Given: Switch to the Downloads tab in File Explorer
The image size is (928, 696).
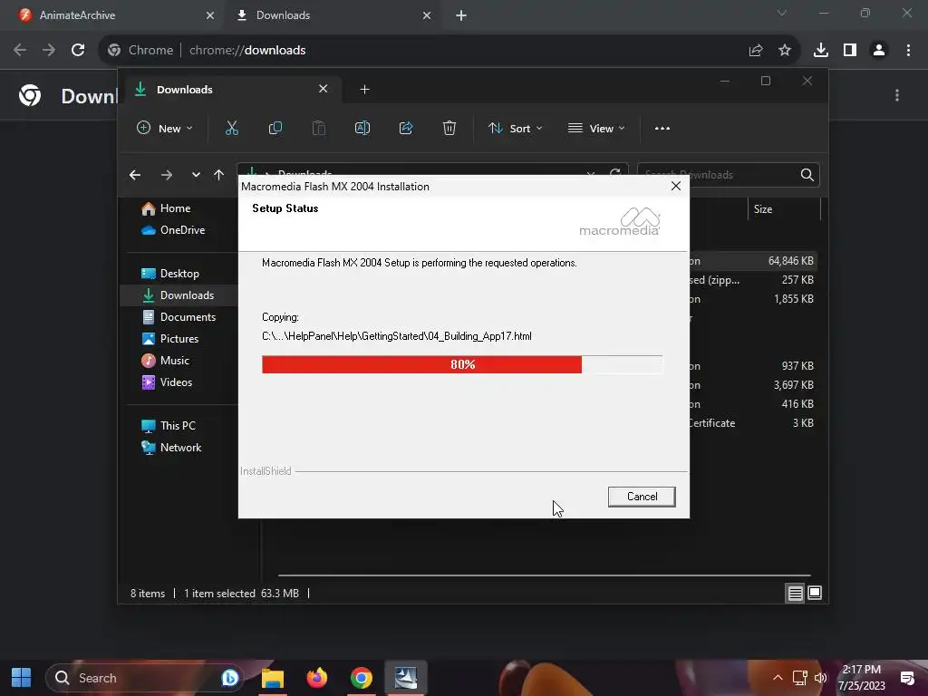Looking at the screenshot, I should [231, 90].
